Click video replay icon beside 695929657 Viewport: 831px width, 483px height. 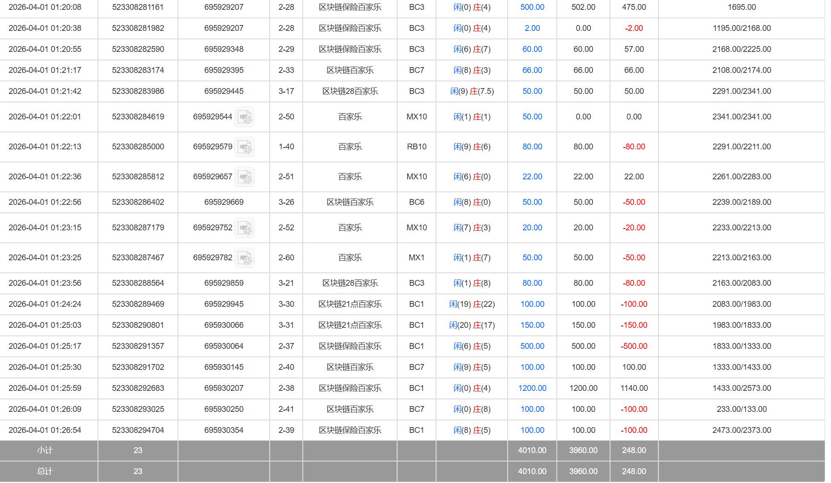pos(245,177)
